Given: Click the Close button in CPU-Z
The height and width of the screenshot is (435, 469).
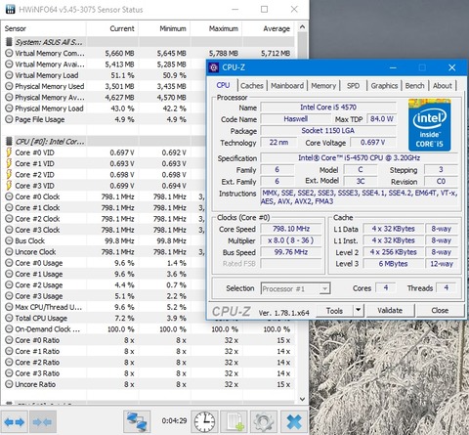Looking at the screenshot, I should (440, 311).
